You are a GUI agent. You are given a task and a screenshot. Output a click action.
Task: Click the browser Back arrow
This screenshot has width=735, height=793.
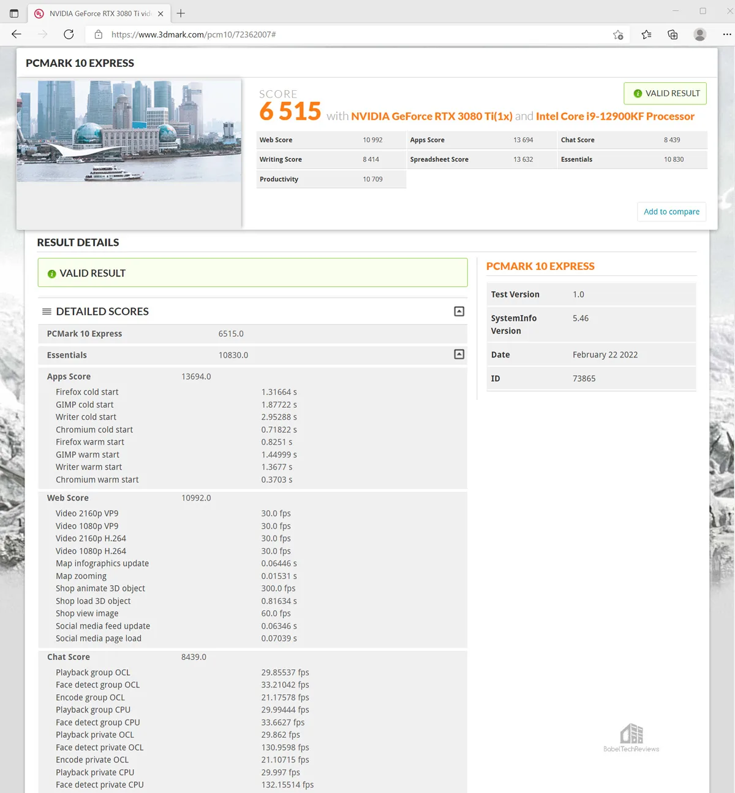click(x=17, y=34)
